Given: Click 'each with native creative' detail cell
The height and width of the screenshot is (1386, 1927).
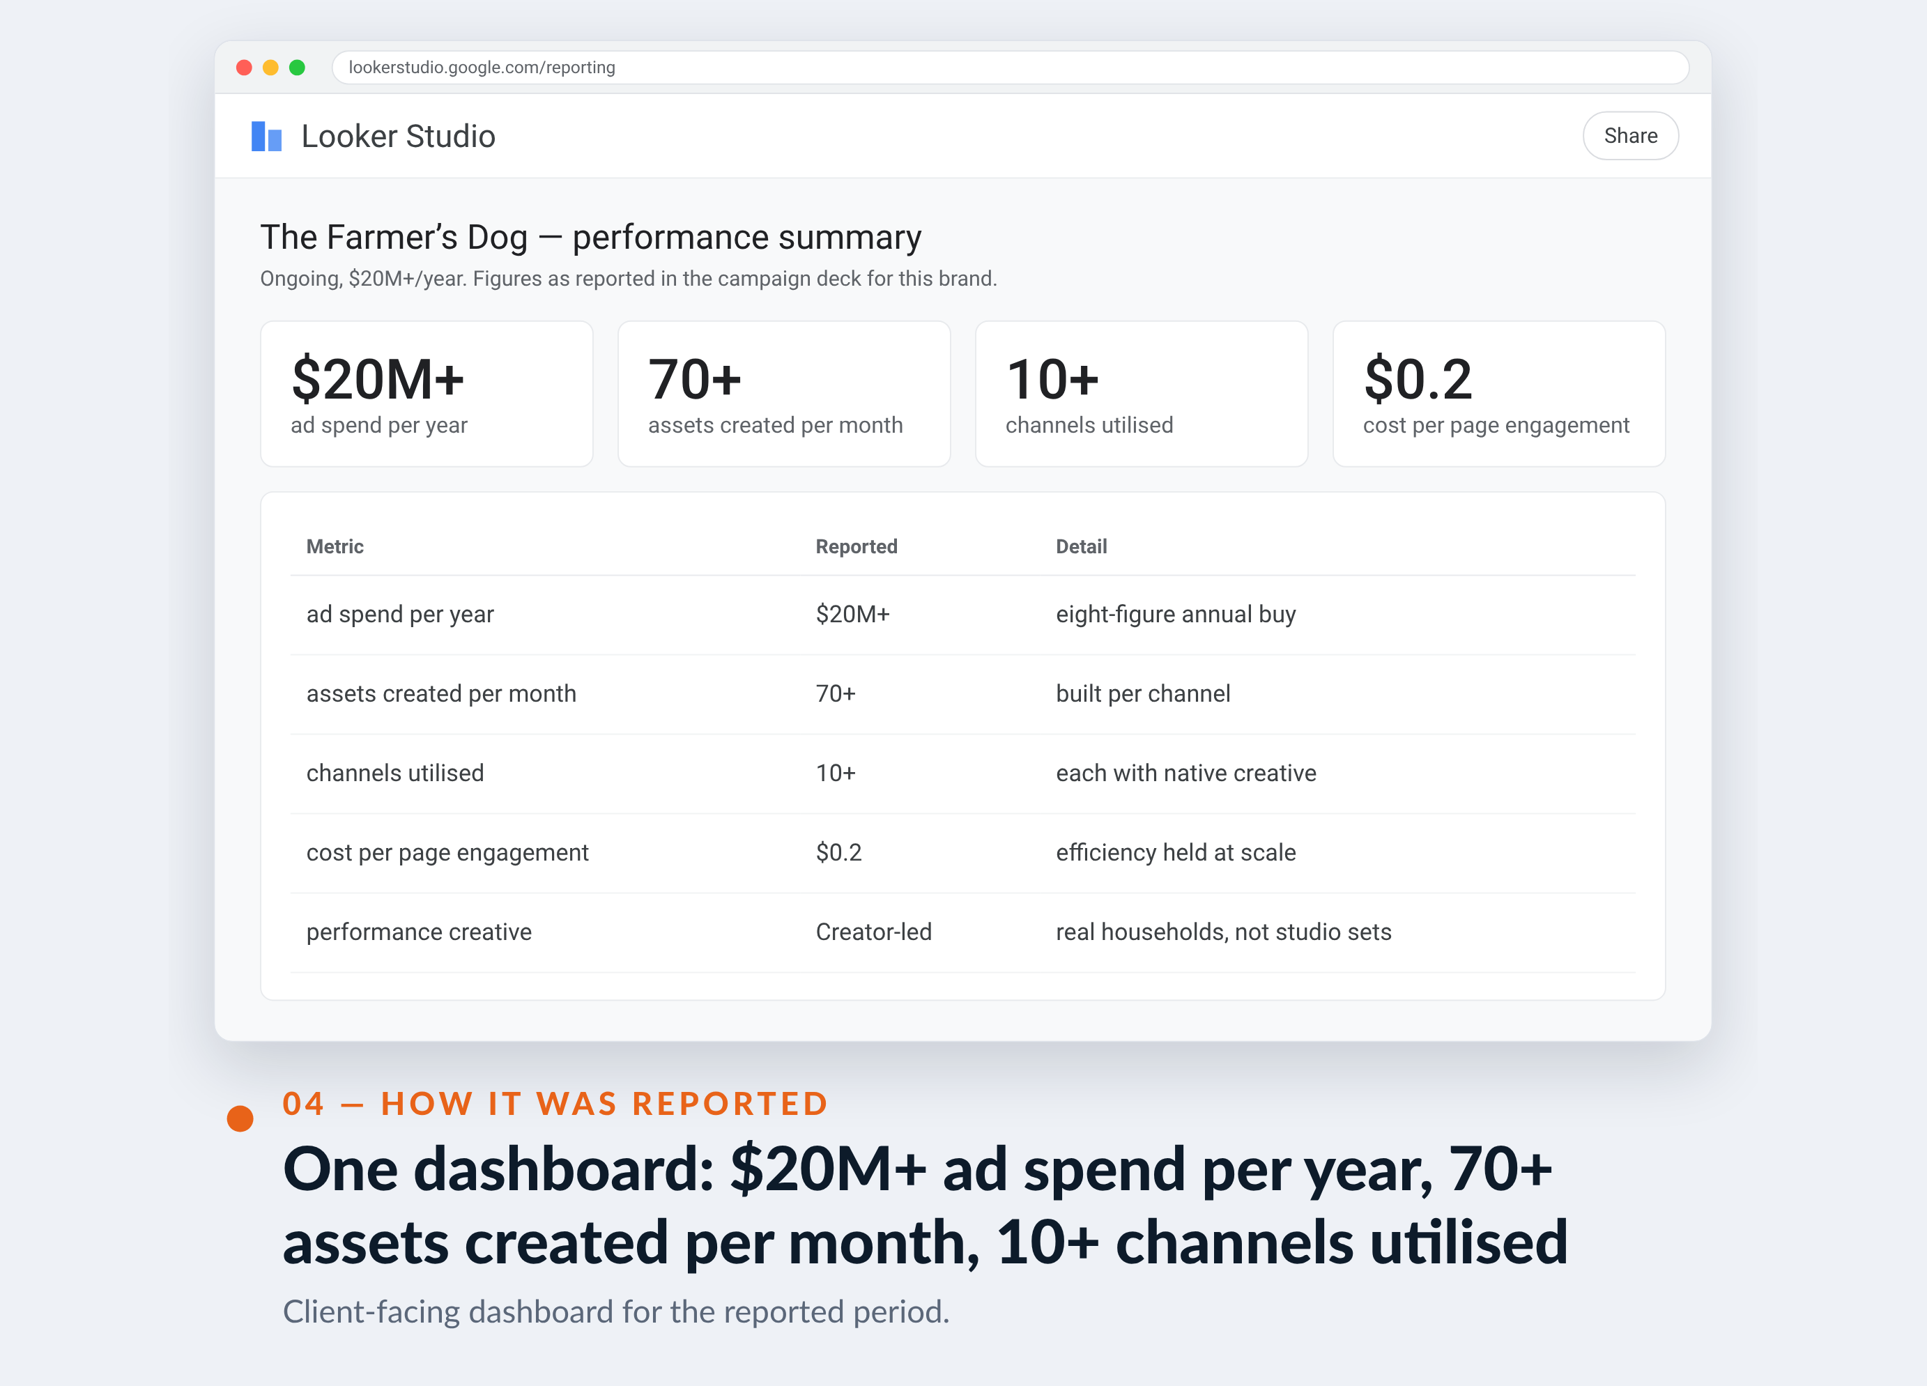Looking at the screenshot, I should point(1185,773).
